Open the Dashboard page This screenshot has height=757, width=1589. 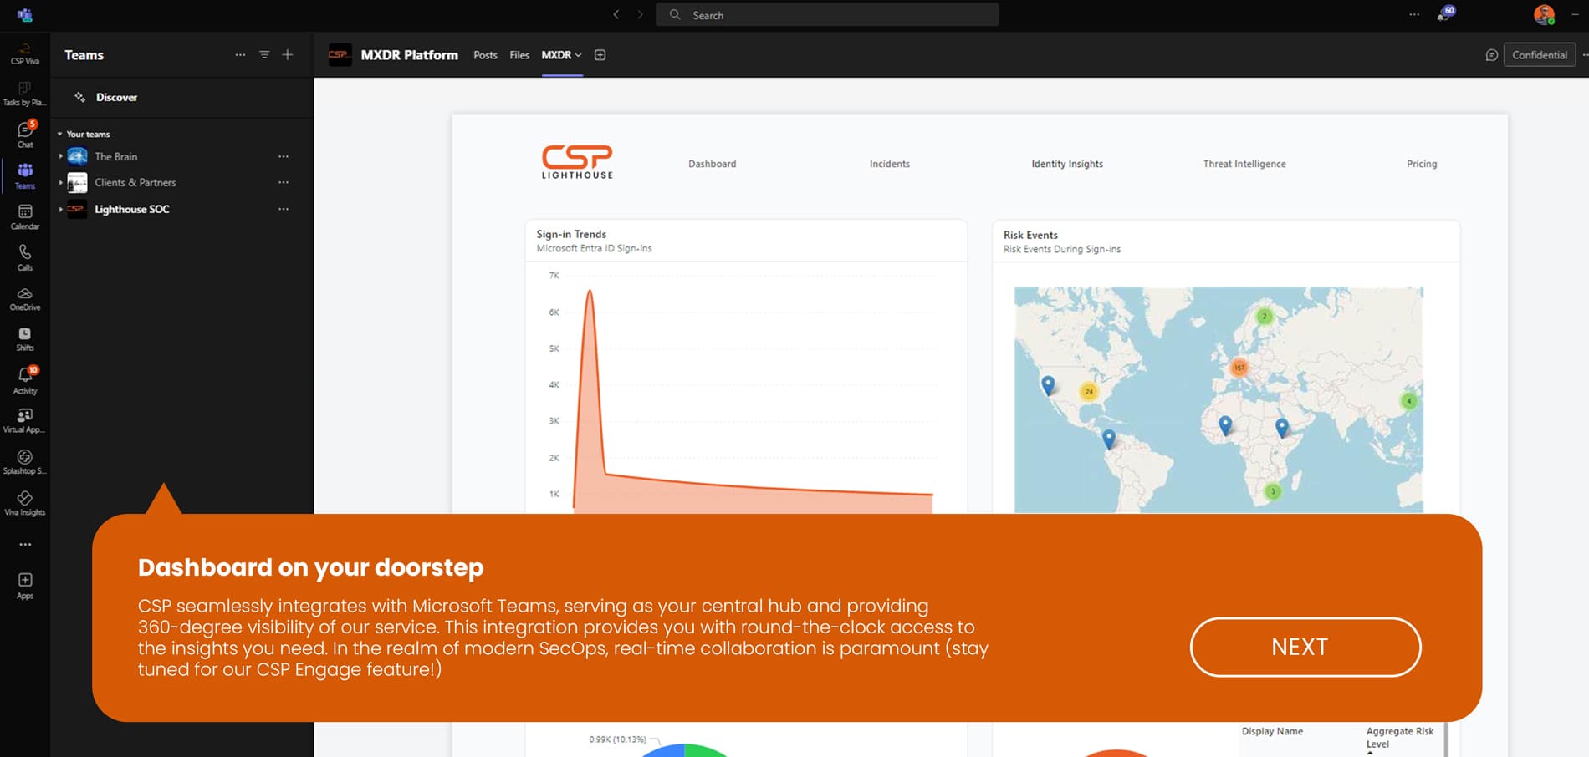pyautogui.click(x=713, y=164)
